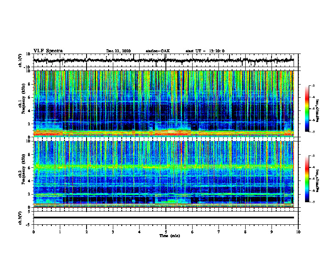
Task: Click the '-3' label on ch.2 color bar
Action: pos(313,156)
